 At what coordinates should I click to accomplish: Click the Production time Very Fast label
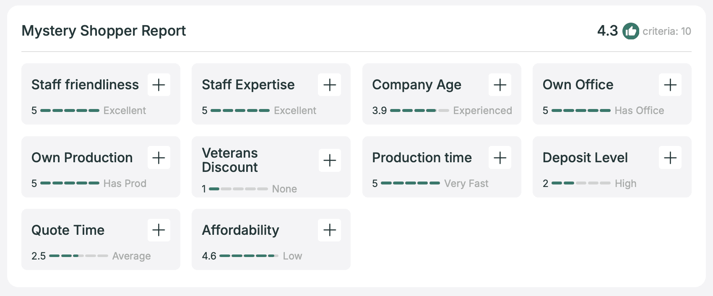pyautogui.click(x=466, y=184)
